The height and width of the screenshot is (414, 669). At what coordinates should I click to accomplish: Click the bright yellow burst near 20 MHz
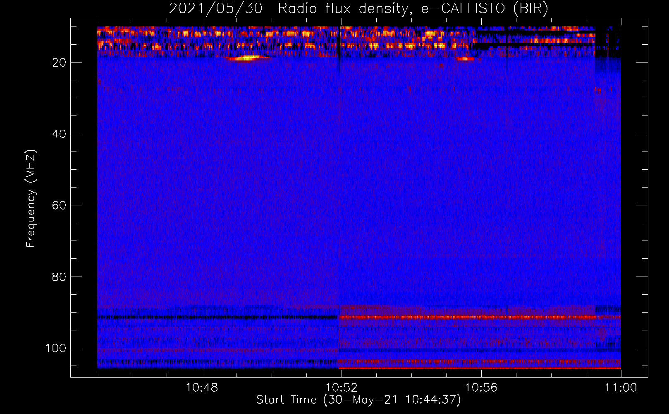point(247,58)
